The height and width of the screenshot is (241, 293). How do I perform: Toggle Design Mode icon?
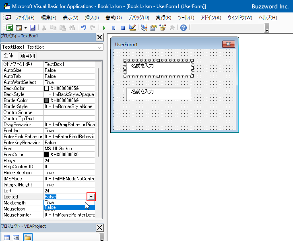[132, 28]
